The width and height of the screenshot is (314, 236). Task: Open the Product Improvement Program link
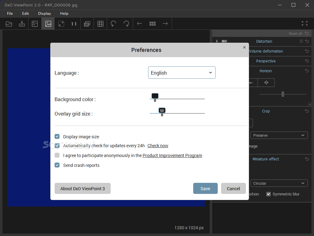pos(172,155)
